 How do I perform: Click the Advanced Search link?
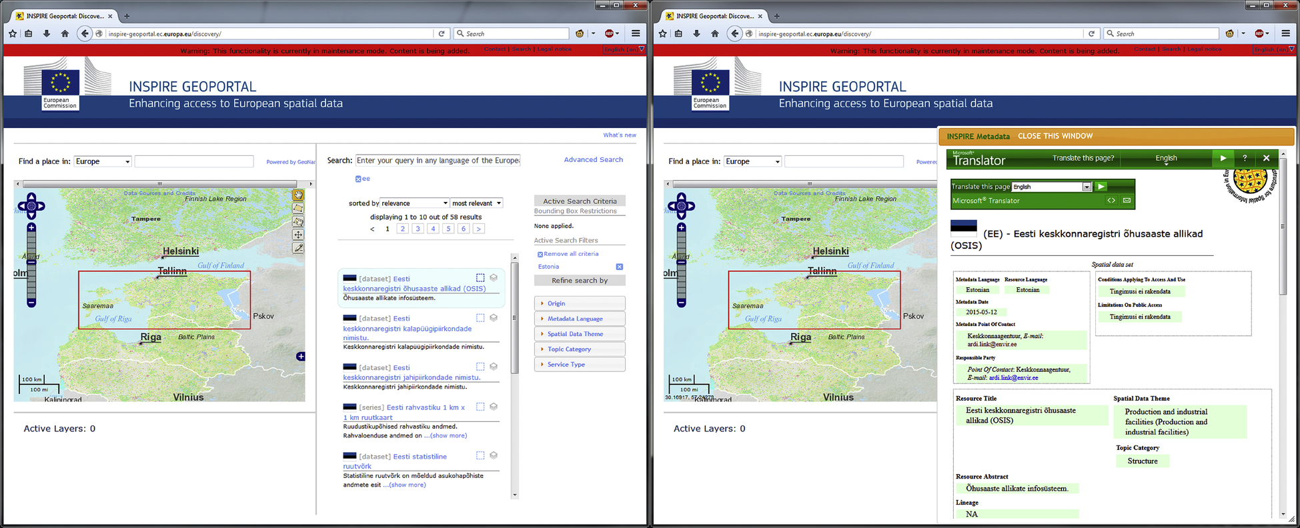click(593, 160)
